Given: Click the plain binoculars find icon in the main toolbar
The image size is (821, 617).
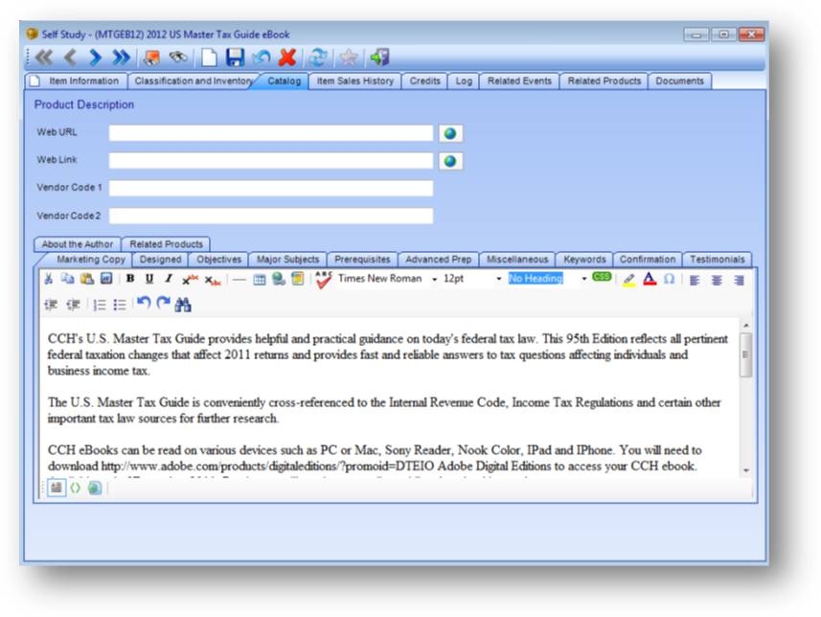Looking at the screenshot, I should pyautogui.click(x=178, y=57).
